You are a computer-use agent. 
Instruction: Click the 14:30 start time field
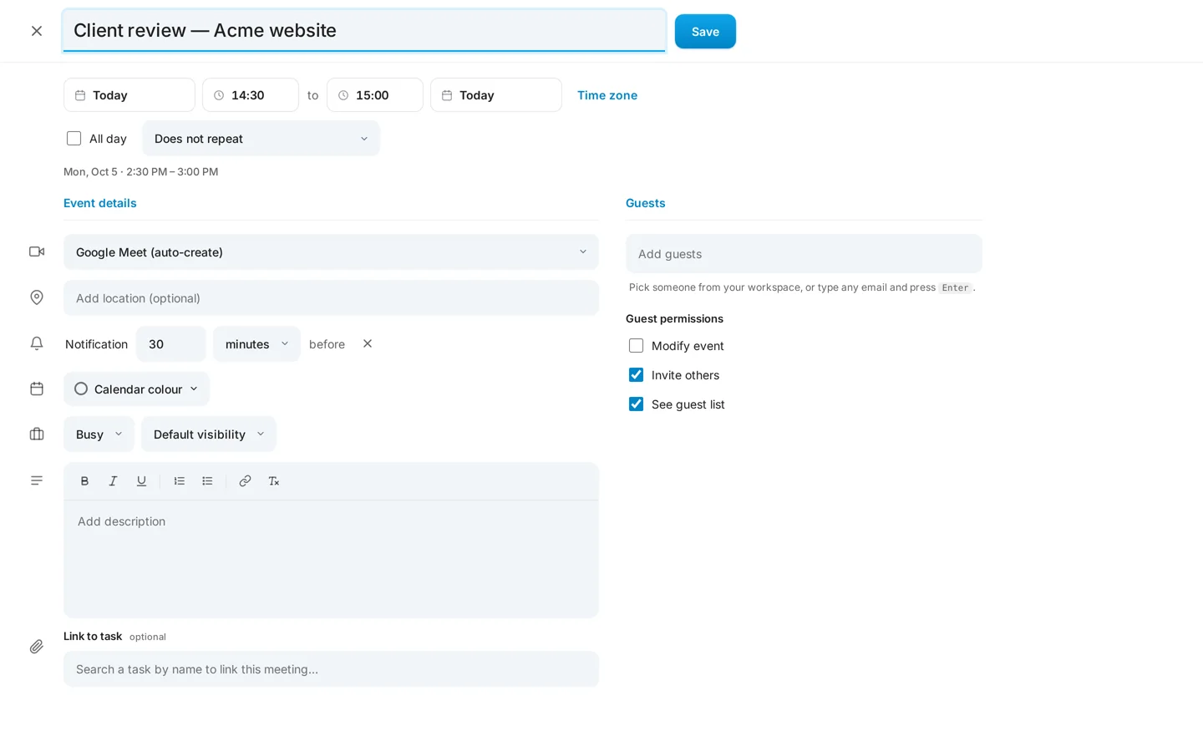pos(251,95)
